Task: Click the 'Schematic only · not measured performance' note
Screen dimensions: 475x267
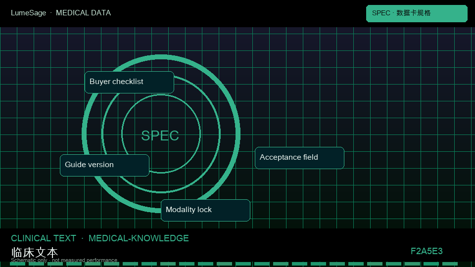Action: (64, 260)
